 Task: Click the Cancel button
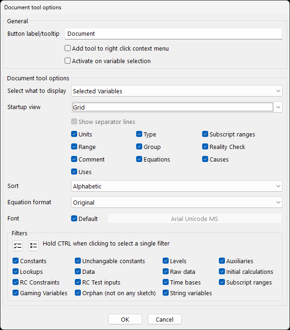(165, 319)
